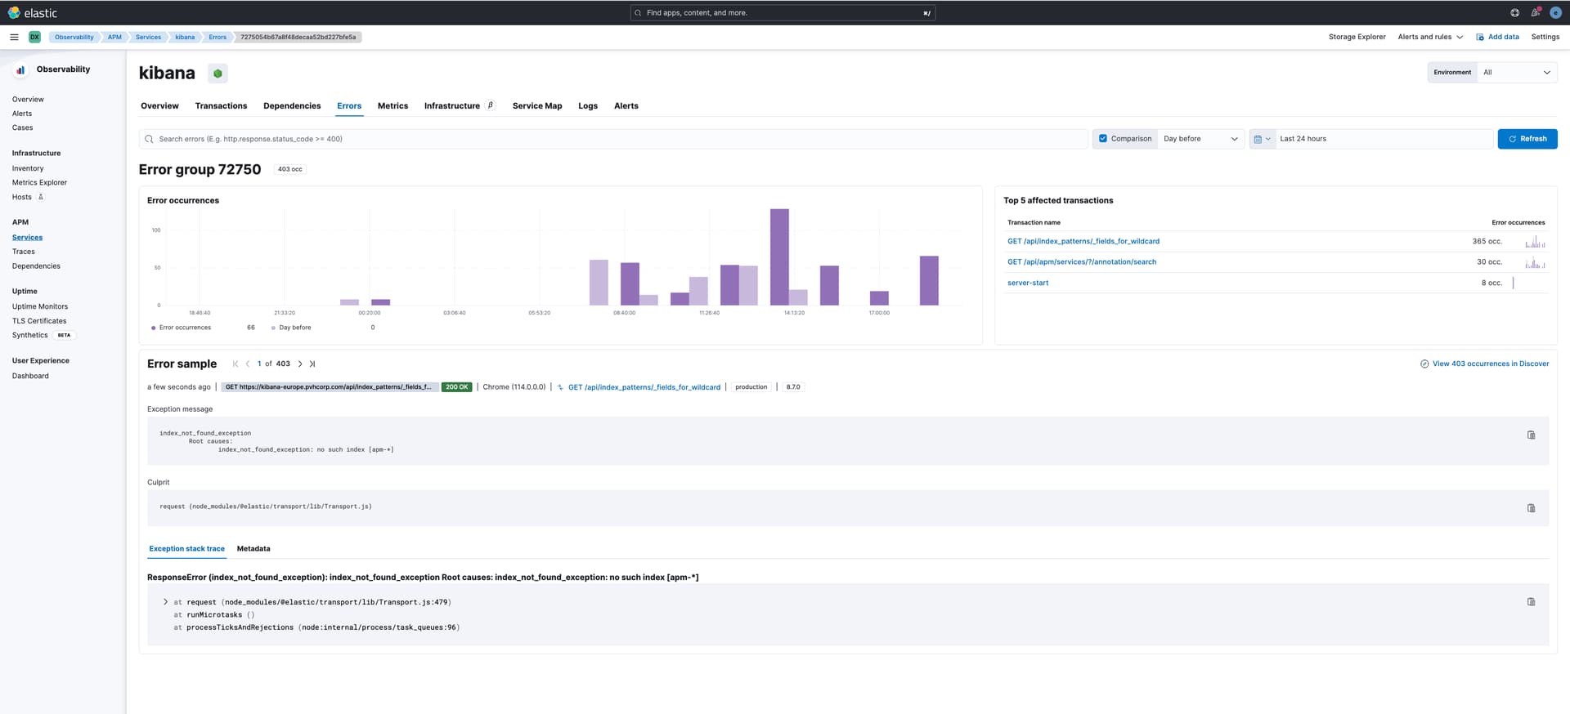Image resolution: width=1570 pixels, height=714 pixels.
Task: Click the Refresh button
Action: click(x=1527, y=139)
